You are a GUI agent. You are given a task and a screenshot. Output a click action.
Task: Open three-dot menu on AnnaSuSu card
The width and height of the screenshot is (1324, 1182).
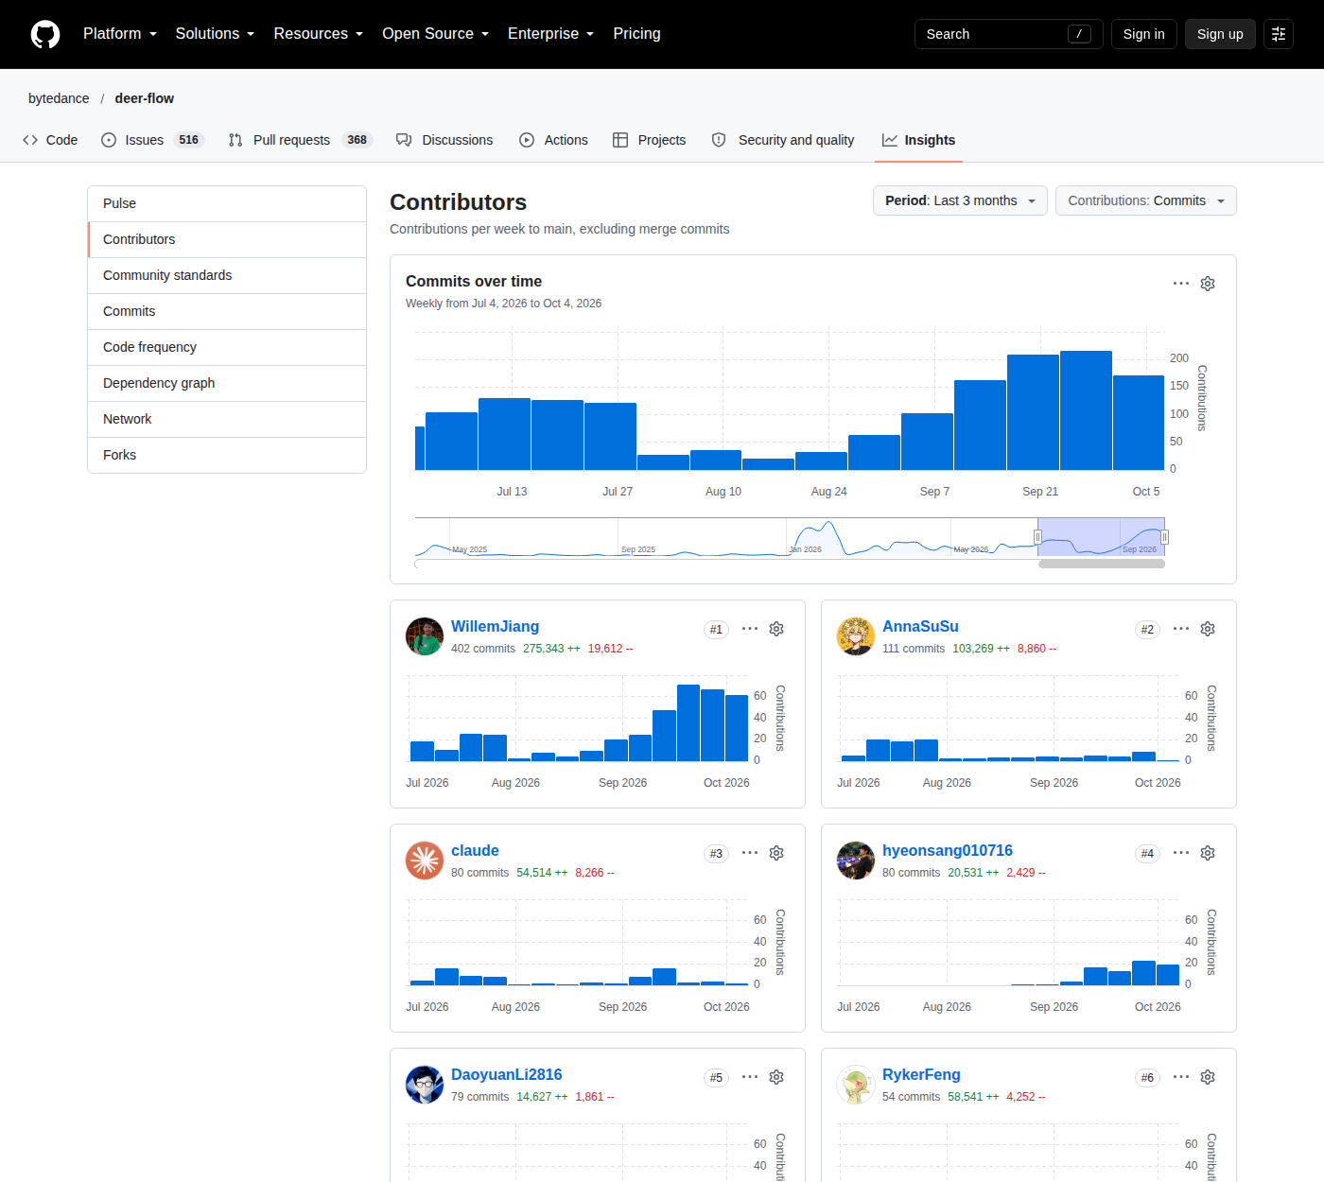tap(1181, 629)
